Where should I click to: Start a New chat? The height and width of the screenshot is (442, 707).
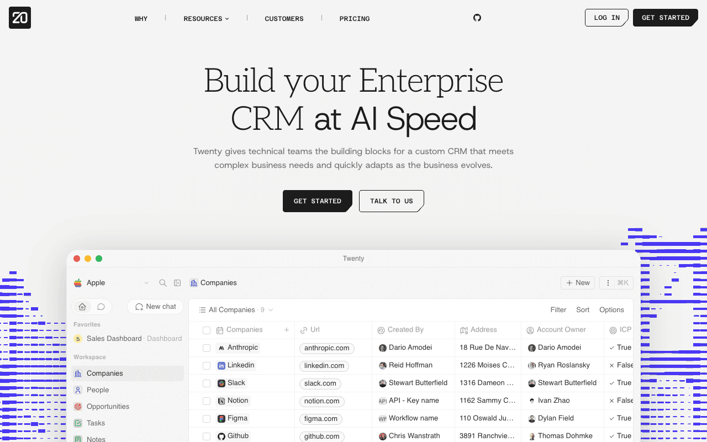click(156, 307)
